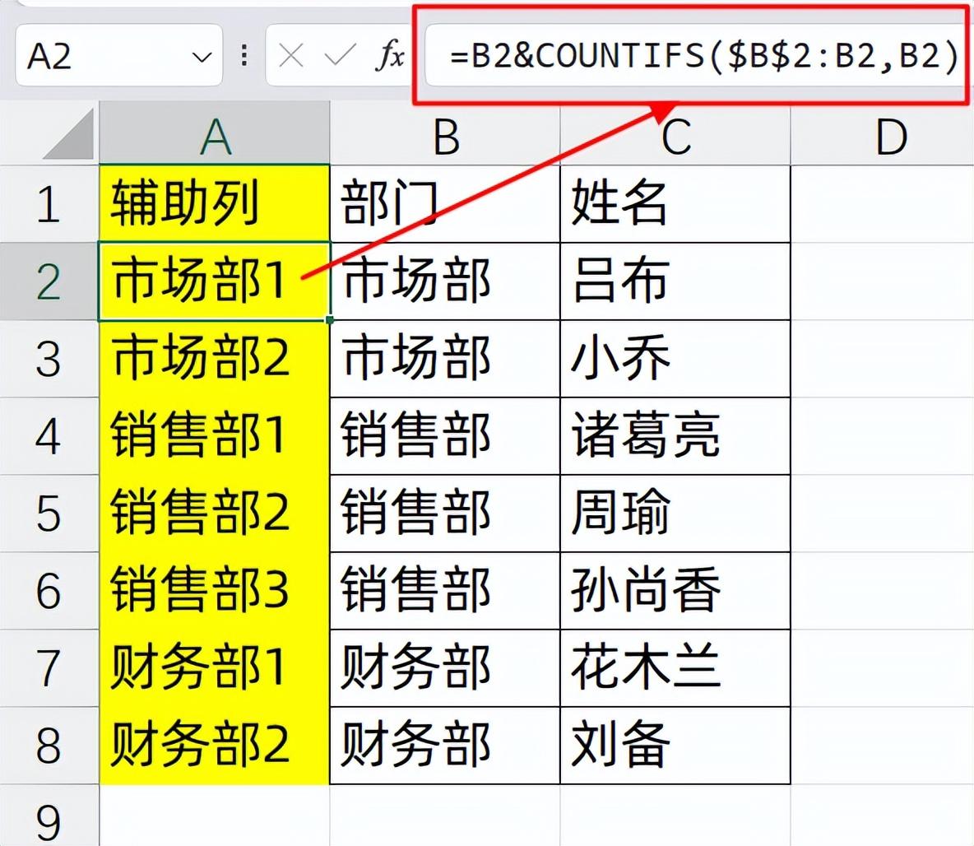The height and width of the screenshot is (846, 974).
Task: Select row 4 header
Action: (49, 436)
